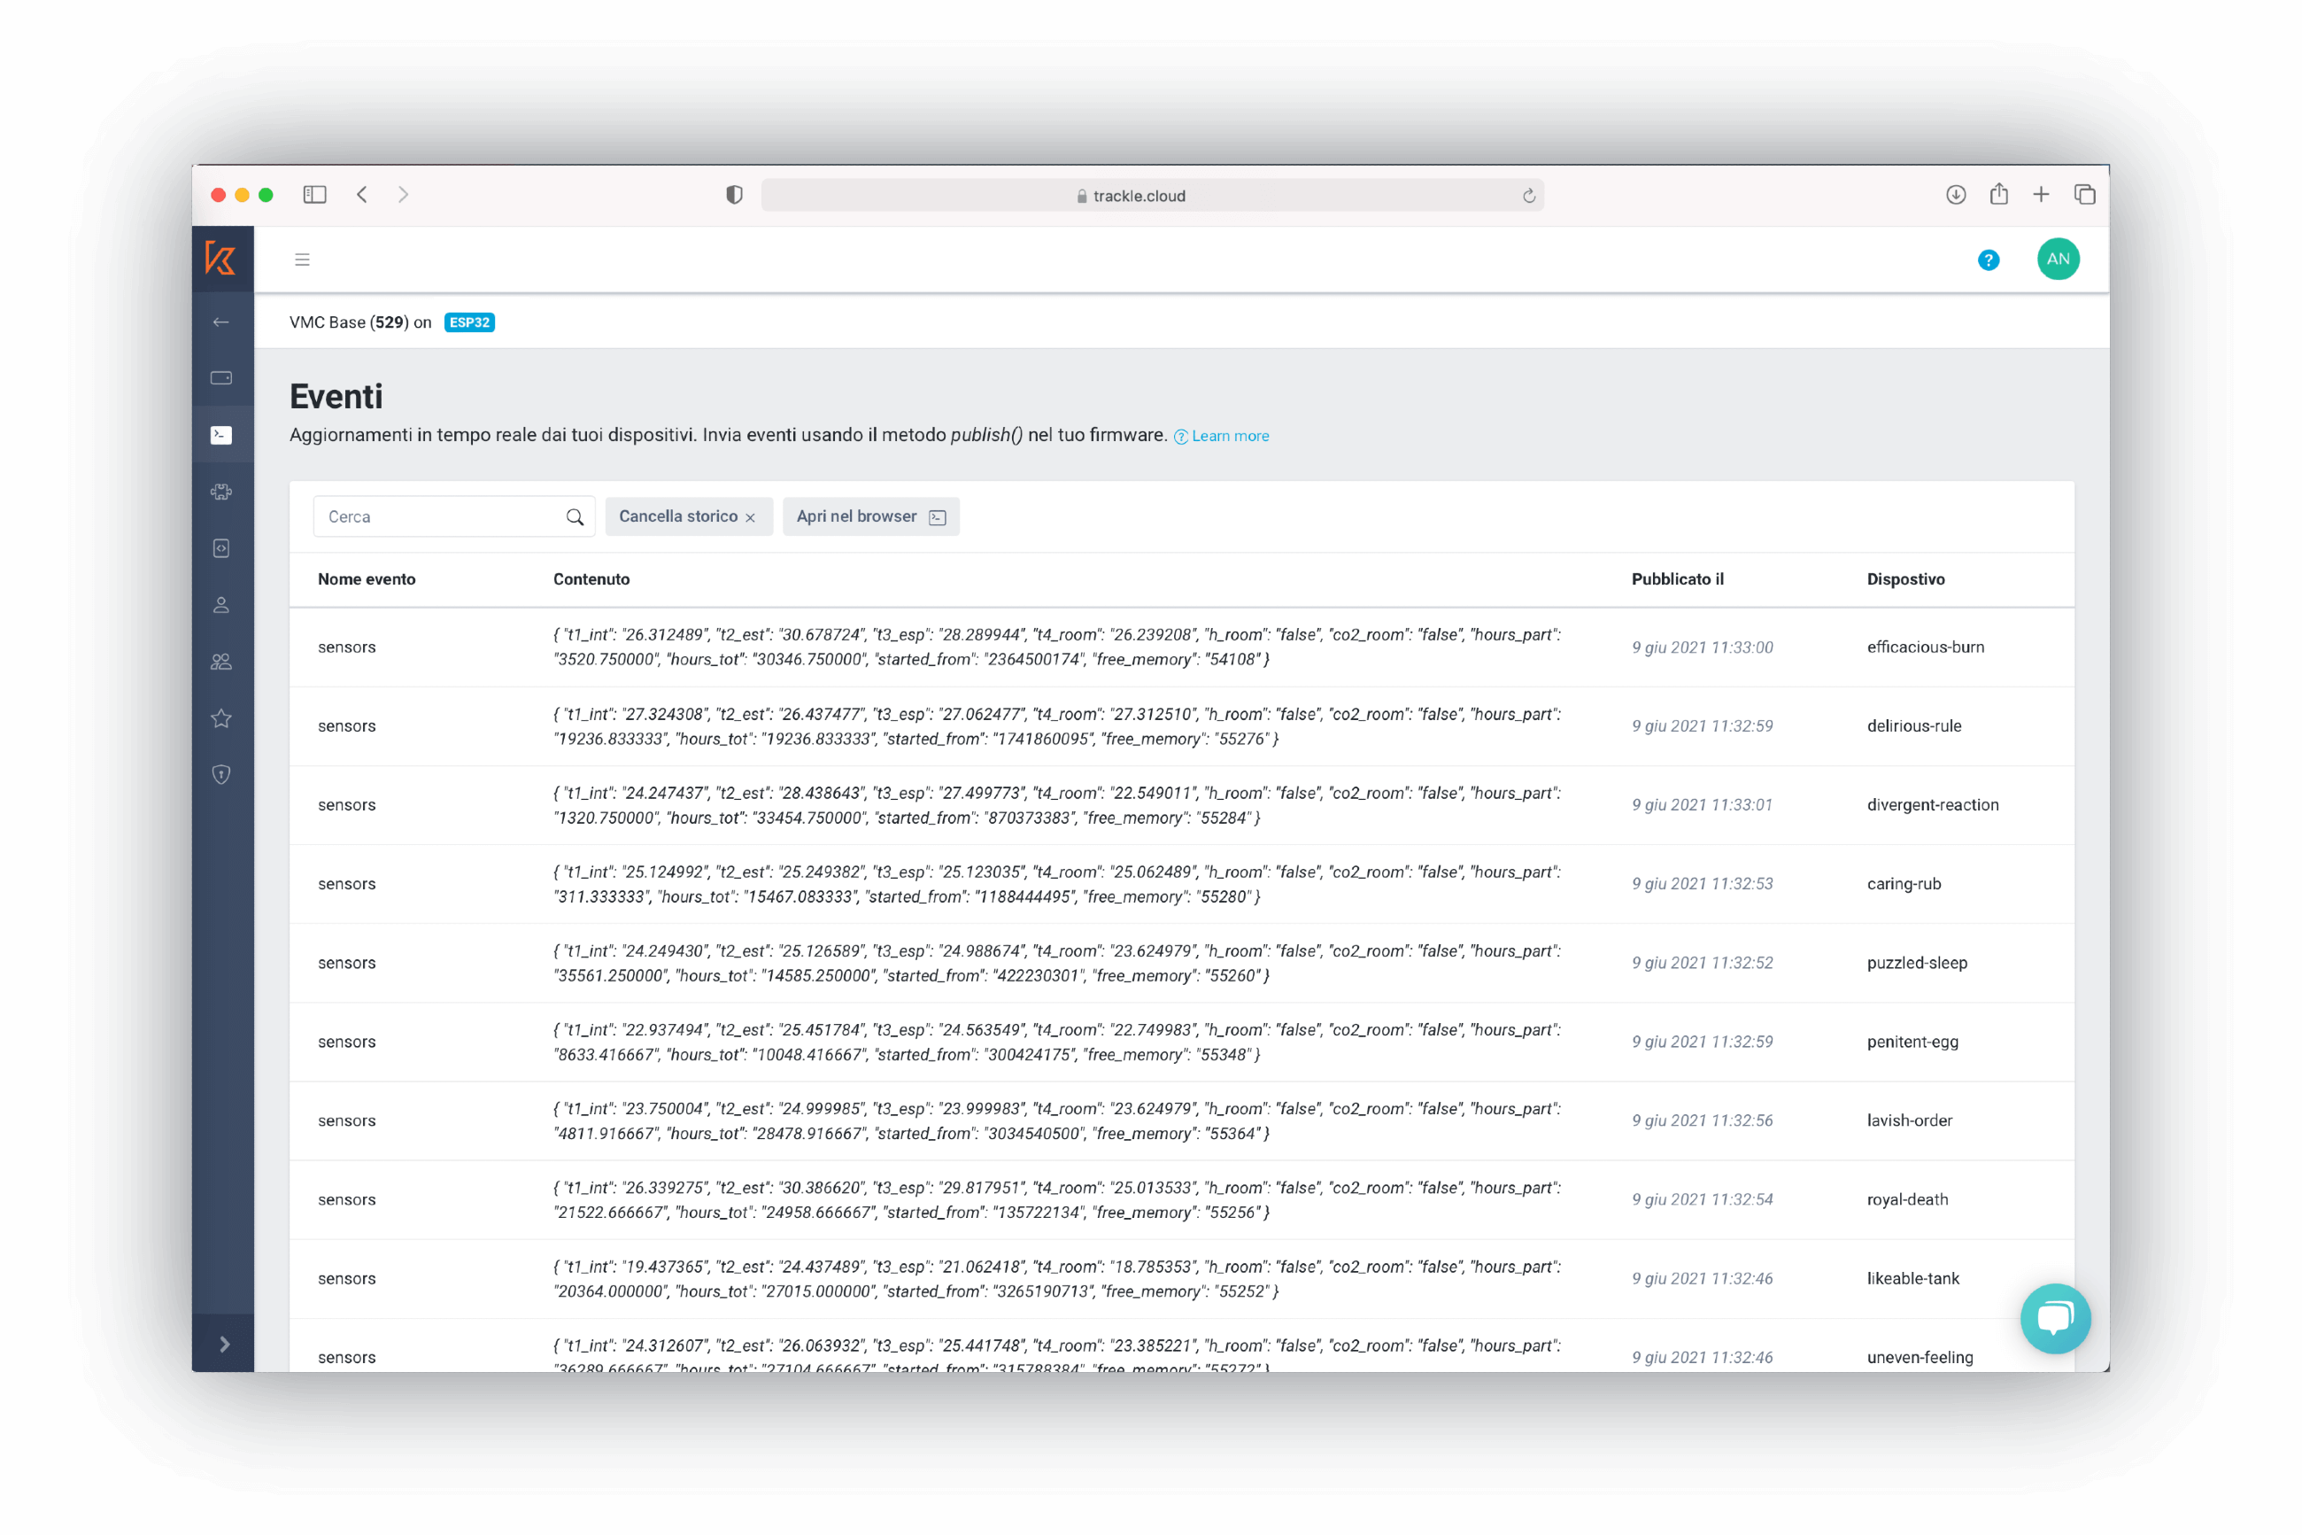
Task: Open the single user icon in the sidebar
Action: click(221, 605)
